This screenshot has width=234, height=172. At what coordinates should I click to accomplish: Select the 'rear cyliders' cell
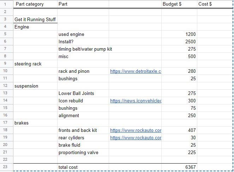(x=83, y=138)
